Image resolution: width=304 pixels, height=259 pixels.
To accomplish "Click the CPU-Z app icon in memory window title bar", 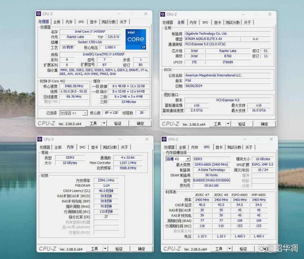I will pyautogui.click(x=40, y=139).
